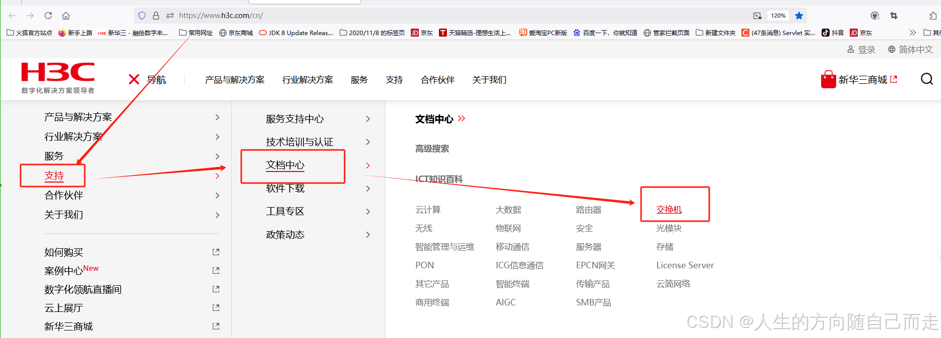Open 京东商城 bookmark
The width and height of the screenshot is (941, 338).
point(236,33)
